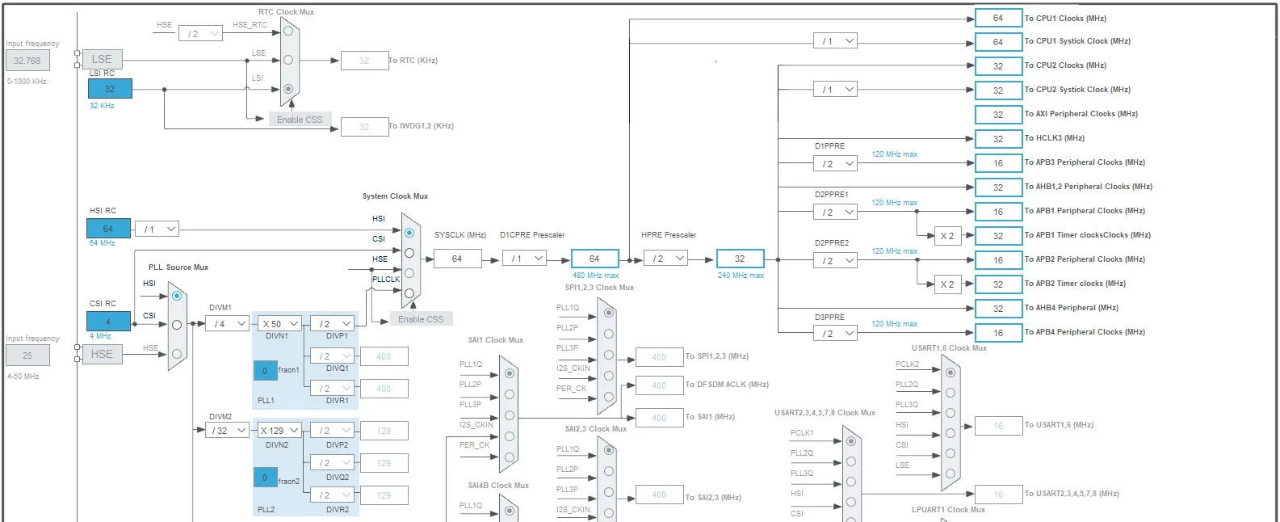Choose PLLCLK in System Clock Mux
This screenshot has height=522, width=1280.
tap(409, 293)
